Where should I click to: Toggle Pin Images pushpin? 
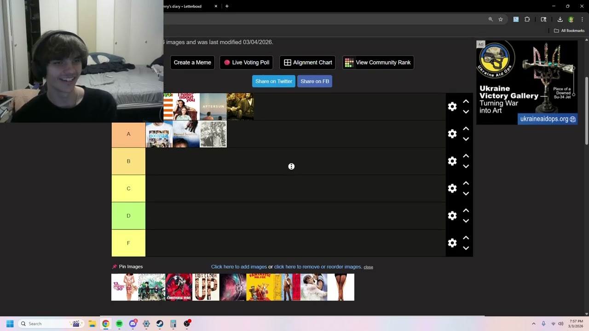click(x=115, y=267)
